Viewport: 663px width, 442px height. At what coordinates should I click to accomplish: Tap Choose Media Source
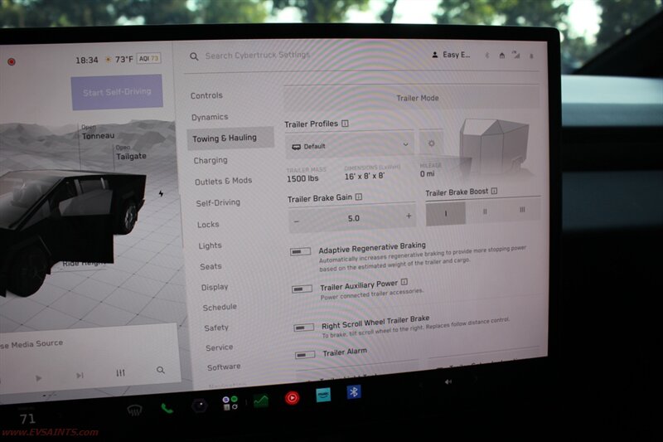tap(31, 345)
